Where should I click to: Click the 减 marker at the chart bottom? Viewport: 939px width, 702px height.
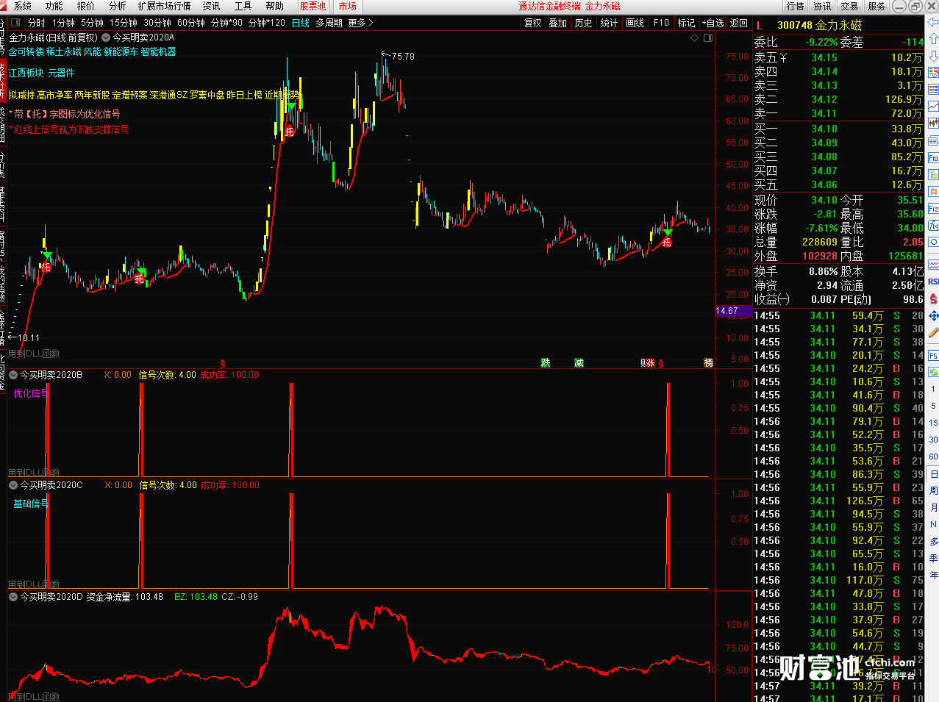coord(579,362)
